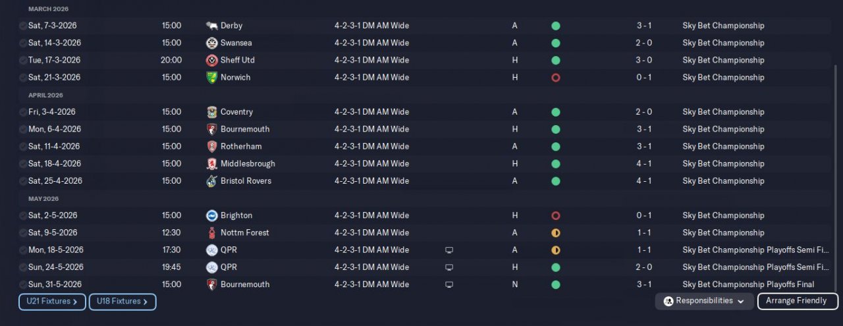Toggle the check circle beside Sat, 2-5-2026
The image size is (843, 326).
pos(23,215)
